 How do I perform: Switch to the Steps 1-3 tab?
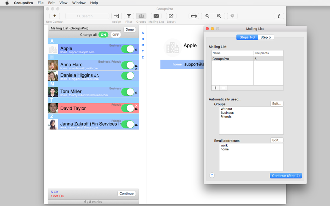[247, 37]
